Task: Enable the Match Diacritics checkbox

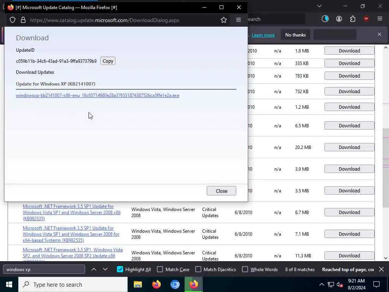Action: click(x=198, y=270)
